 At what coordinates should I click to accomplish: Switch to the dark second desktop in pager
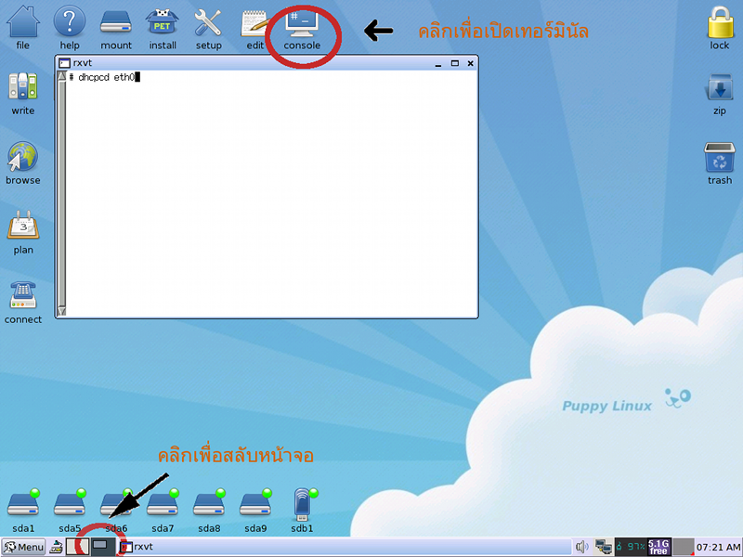[102, 547]
